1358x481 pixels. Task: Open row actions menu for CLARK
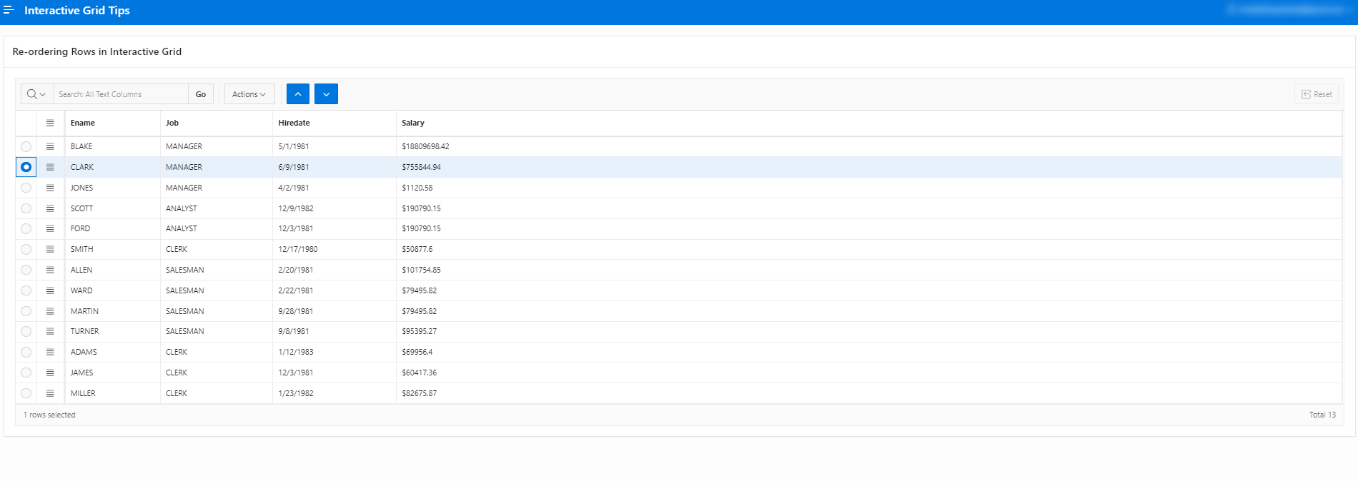tap(50, 167)
